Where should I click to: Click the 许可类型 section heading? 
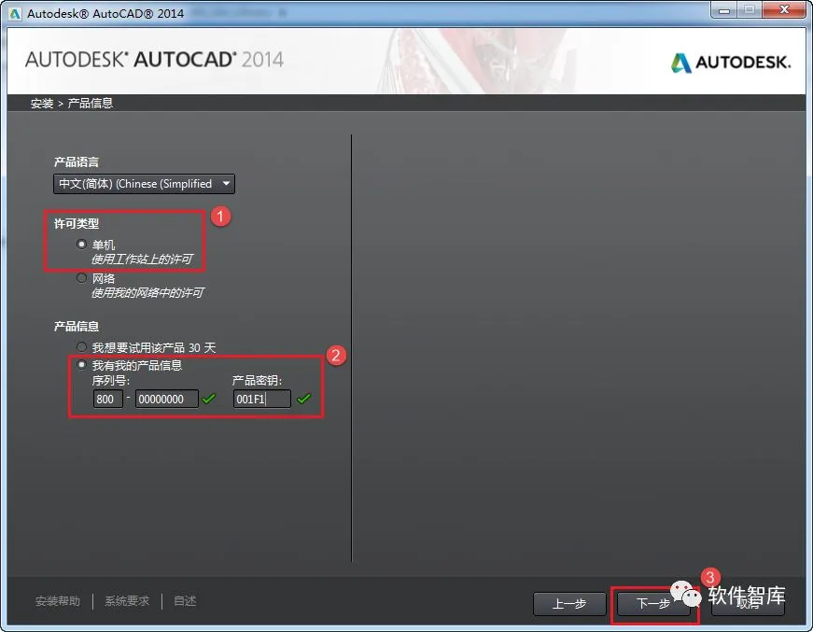[77, 223]
